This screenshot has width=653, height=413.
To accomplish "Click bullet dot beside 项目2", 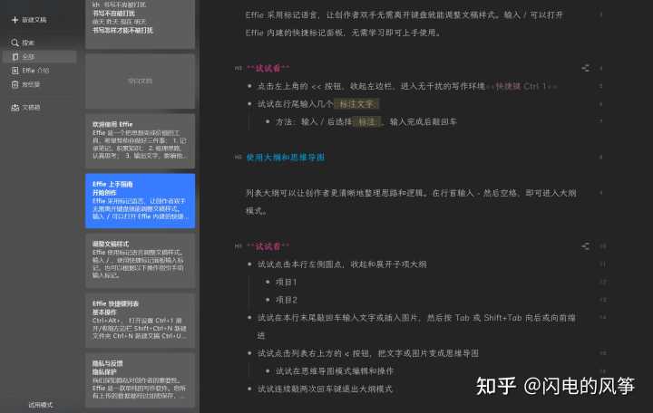I will pos(268,300).
